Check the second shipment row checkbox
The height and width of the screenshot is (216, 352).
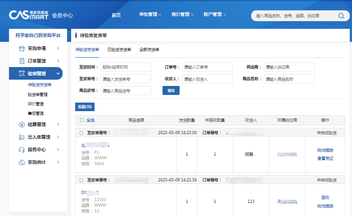(x=81, y=180)
